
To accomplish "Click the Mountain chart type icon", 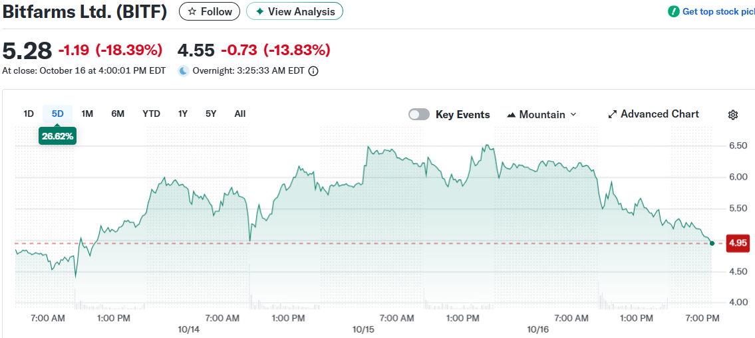I will (512, 115).
